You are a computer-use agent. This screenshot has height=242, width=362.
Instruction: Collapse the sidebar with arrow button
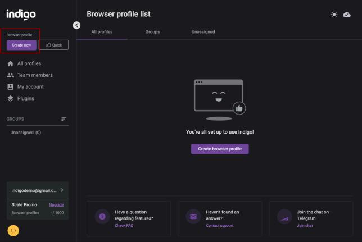click(77, 25)
